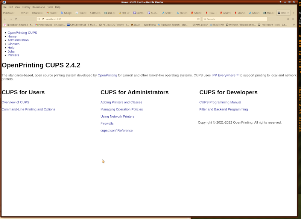Open the Administration navigation link
This screenshot has width=301, height=219.
[x=18, y=40]
